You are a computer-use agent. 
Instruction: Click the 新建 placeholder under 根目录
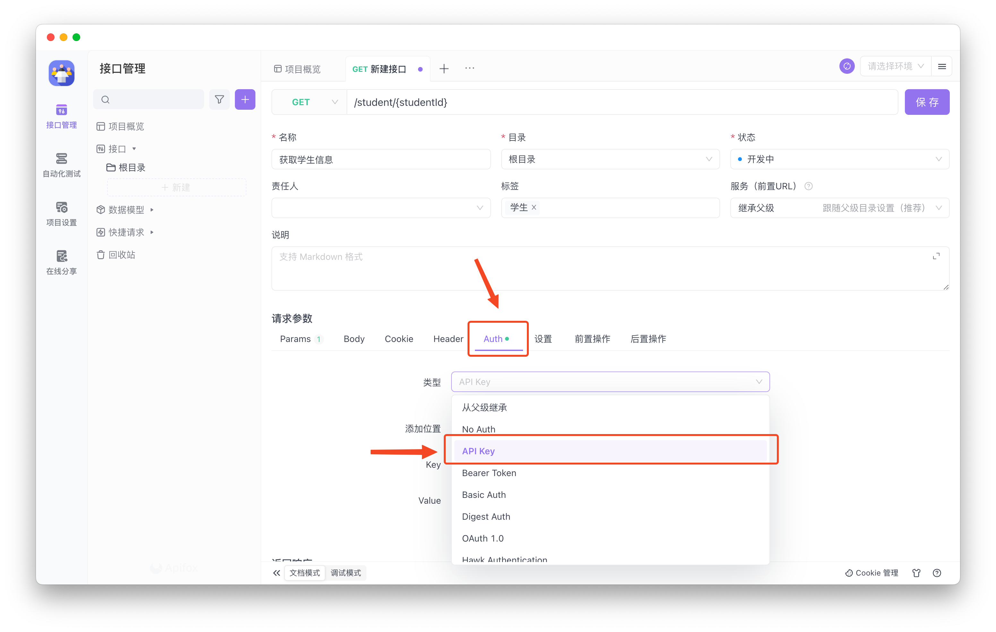click(176, 187)
